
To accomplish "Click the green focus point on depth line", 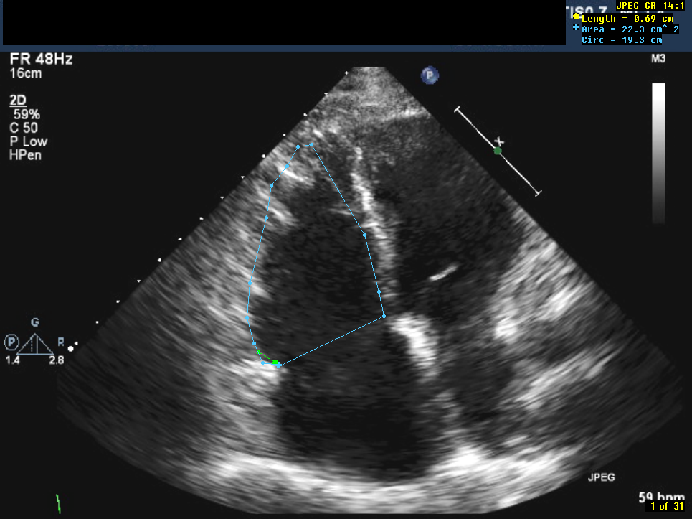I will pyautogui.click(x=497, y=151).
